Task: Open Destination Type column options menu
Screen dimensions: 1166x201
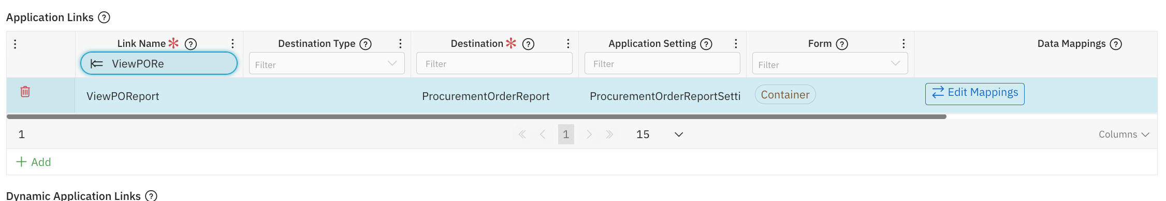Action: click(x=400, y=44)
